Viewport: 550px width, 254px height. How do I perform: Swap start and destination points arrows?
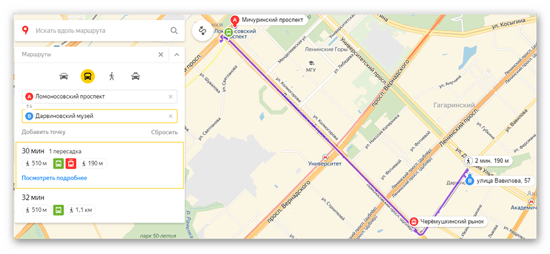click(x=29, y=106)
